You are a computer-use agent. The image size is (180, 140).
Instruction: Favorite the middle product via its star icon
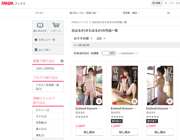[135, 101]
